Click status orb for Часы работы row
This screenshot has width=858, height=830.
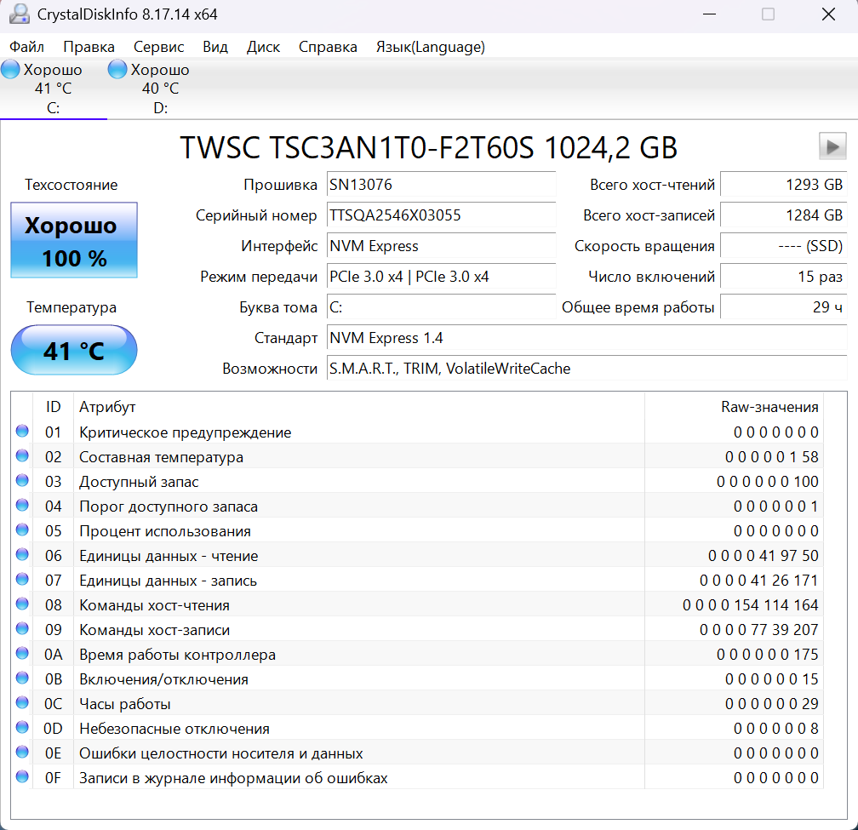click(x=22, y=704)
